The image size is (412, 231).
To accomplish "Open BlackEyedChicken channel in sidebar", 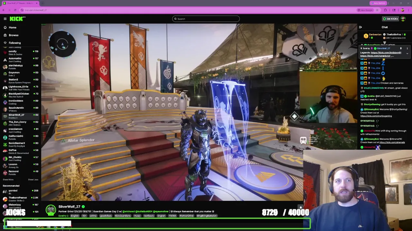I will pyautogui.click(x=20, y=95).
